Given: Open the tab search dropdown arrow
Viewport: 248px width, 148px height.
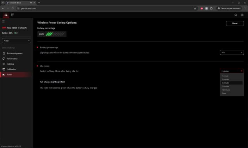Looking at the screenshot, I should coord(3,3).
